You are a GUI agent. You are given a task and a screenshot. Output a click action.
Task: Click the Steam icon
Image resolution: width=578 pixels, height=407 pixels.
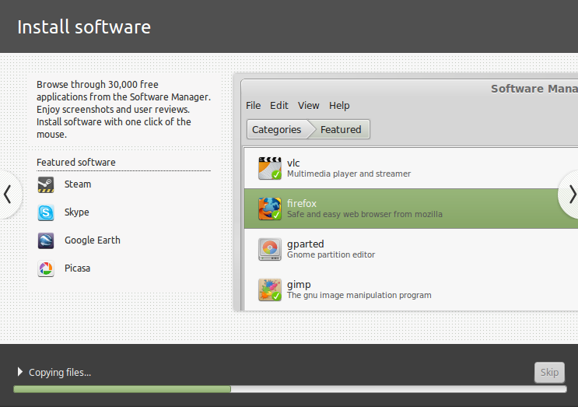coord(46,184)
